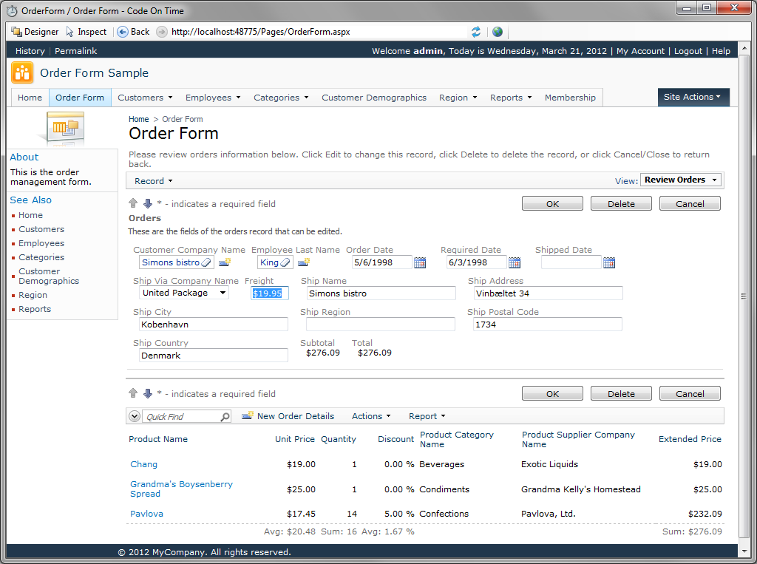Open the Designer tool
Screen dimensions: 757x564
pos(35,32)
